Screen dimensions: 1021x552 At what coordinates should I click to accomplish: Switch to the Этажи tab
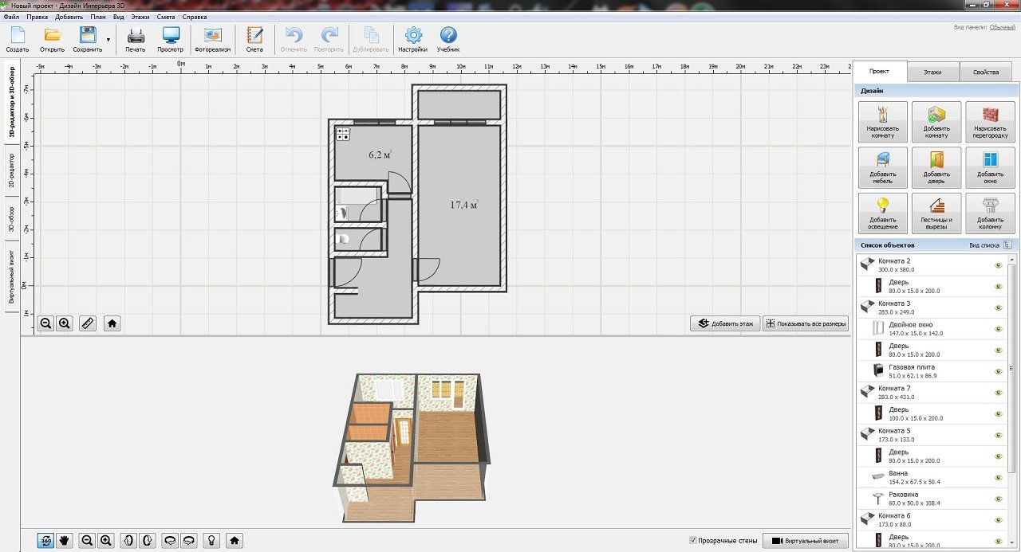[932, 72]
